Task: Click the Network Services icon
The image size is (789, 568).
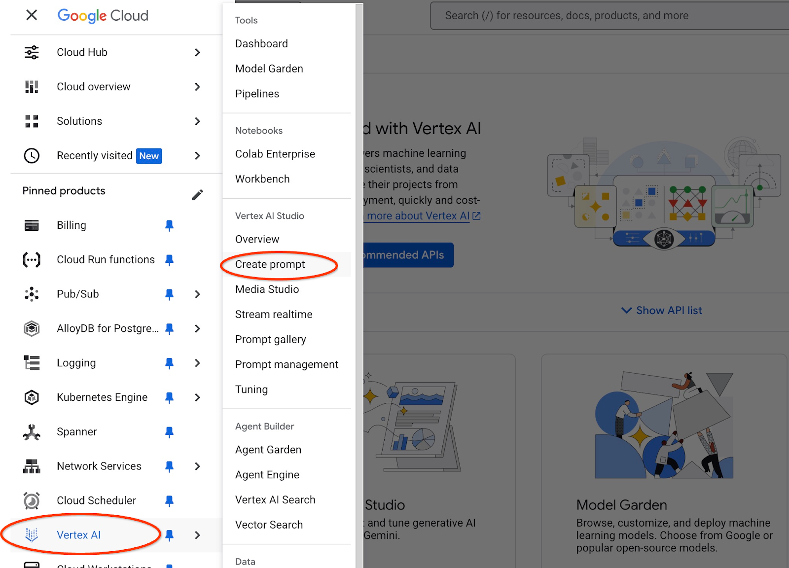Action: pos(32,466)
